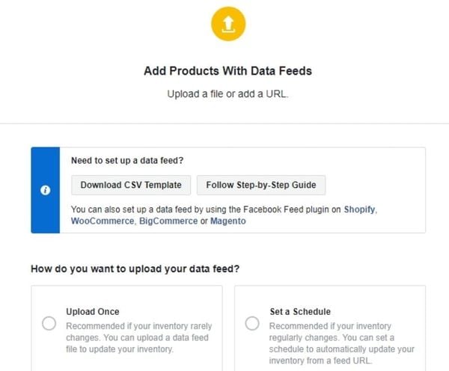Image resolution: width=449 pixels, height=371 pixels.
Task: Click Download CSV Template button
Action: pyautogui.click(x=131, y=185)
